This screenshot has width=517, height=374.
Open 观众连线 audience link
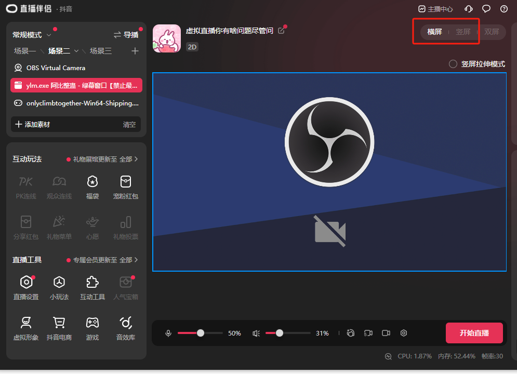(59, 188)
